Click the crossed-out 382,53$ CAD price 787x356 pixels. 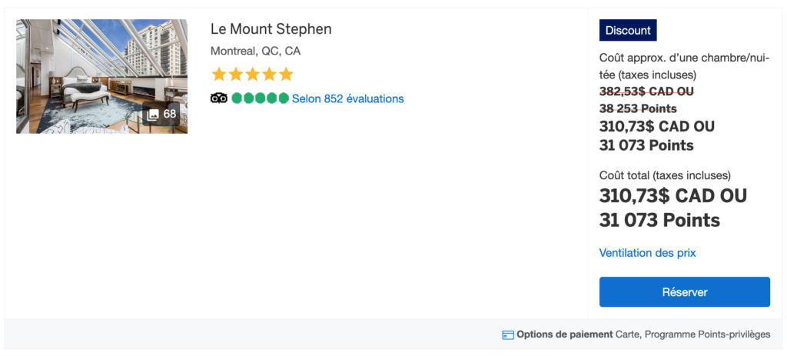[x=646, y=91]
